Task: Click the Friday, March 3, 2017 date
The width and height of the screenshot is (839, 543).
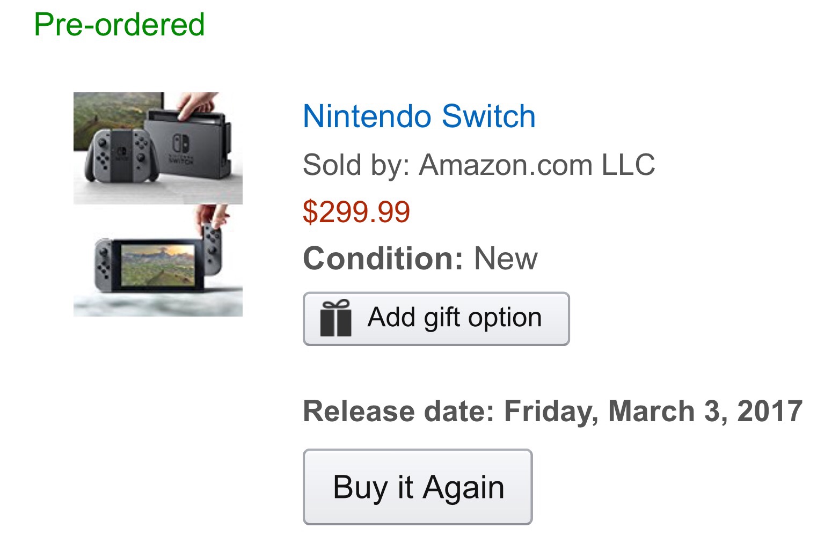Action: point(653,412)
